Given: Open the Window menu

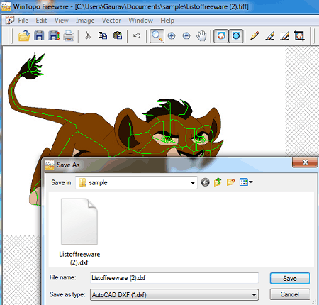Looking at the screenshot, I should pos(140,21).
